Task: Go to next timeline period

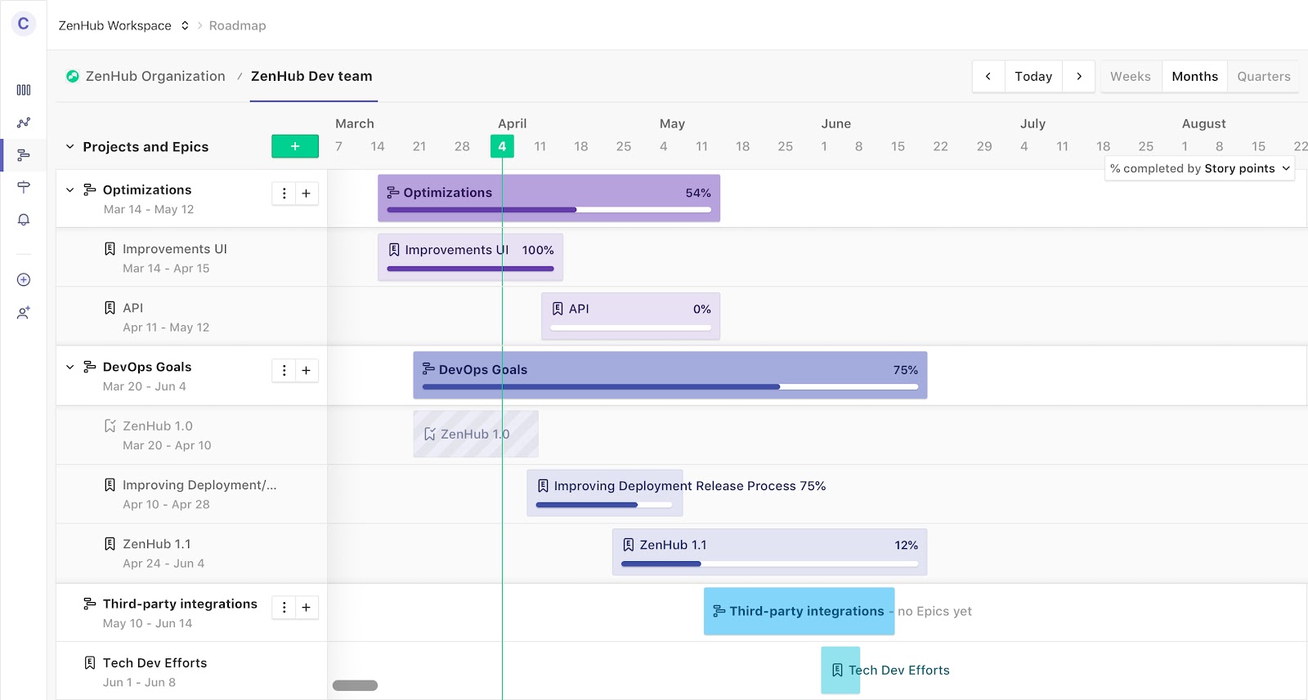Action: pos(1079,76)
